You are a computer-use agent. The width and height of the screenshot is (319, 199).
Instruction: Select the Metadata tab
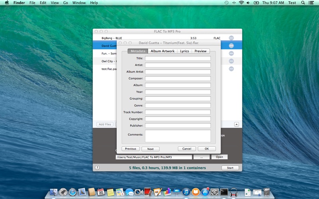click(138, 51)
